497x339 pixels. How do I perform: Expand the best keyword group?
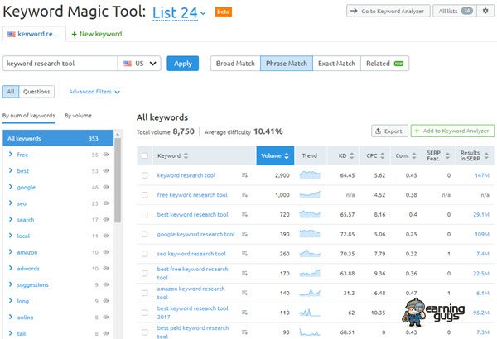point(11,170)
